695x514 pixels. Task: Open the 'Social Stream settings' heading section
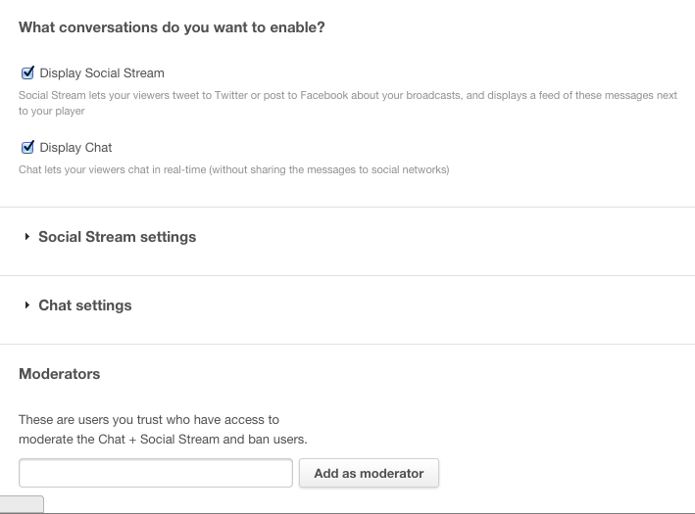[118, 237]
